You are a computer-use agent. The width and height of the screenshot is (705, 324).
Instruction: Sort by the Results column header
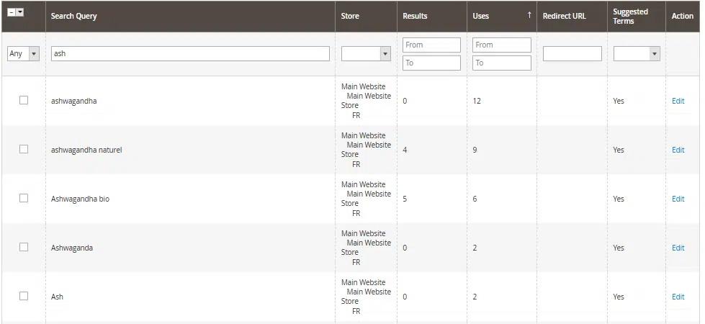pos(415,16)
